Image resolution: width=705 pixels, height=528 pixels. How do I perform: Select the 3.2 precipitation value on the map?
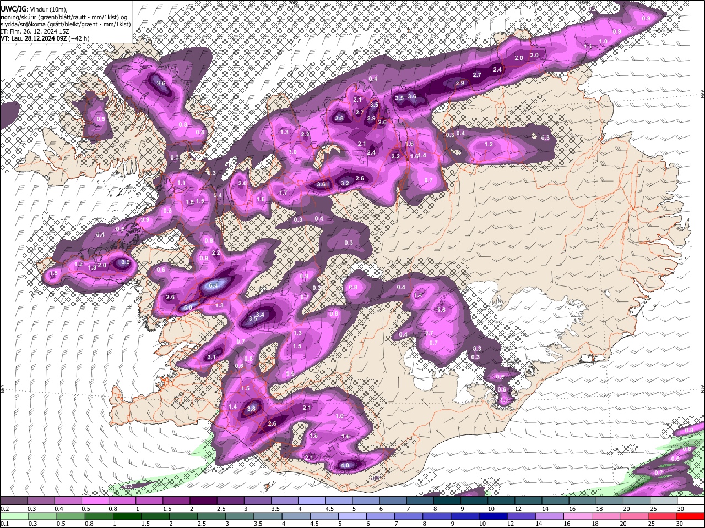345,183
